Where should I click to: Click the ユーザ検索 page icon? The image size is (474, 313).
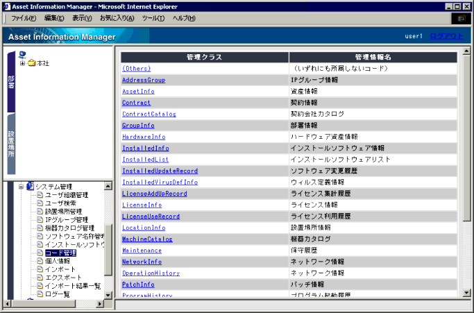point(40,203)
